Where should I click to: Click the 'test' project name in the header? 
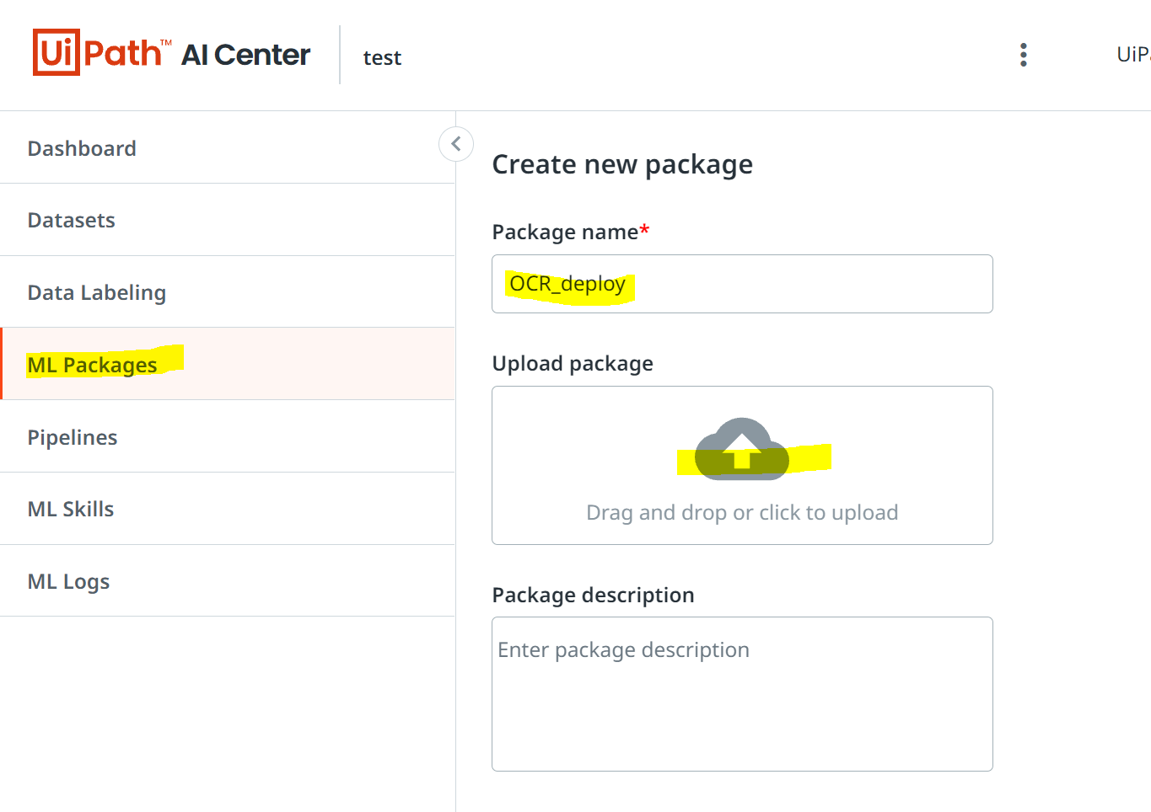coord(382,57)
